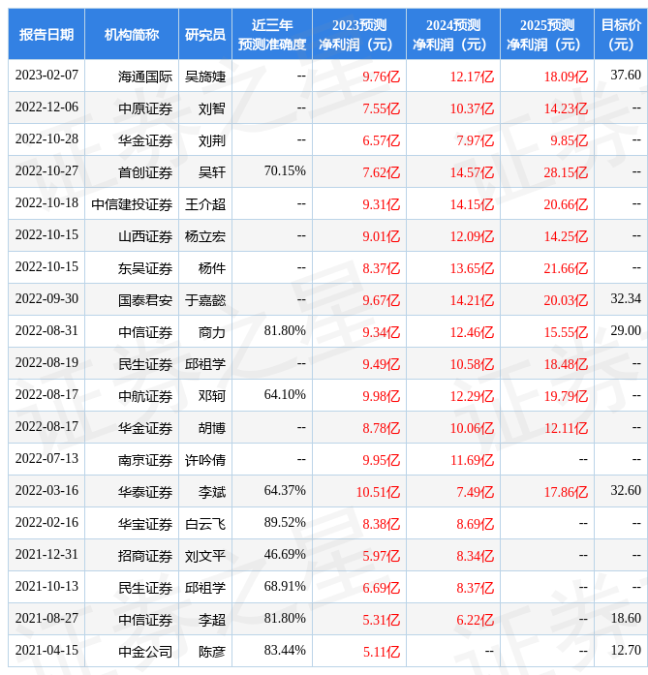
Task: Click the 2024预测净利润 column header
Action: click(453, 35)
